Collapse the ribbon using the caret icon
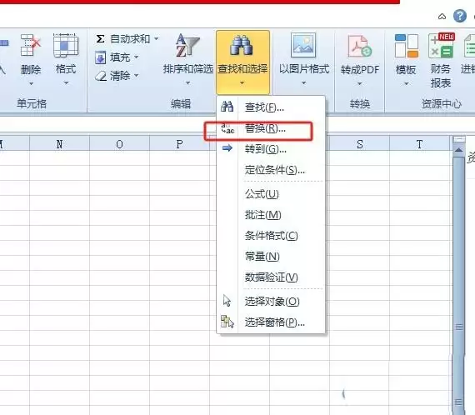Screen dimensions: 475x415 442,17
